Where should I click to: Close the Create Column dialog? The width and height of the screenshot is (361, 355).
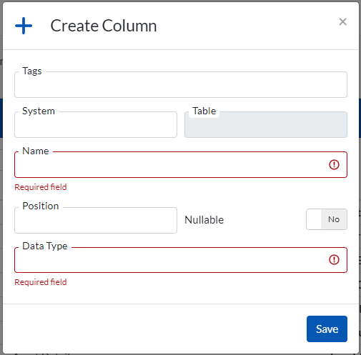342,22
